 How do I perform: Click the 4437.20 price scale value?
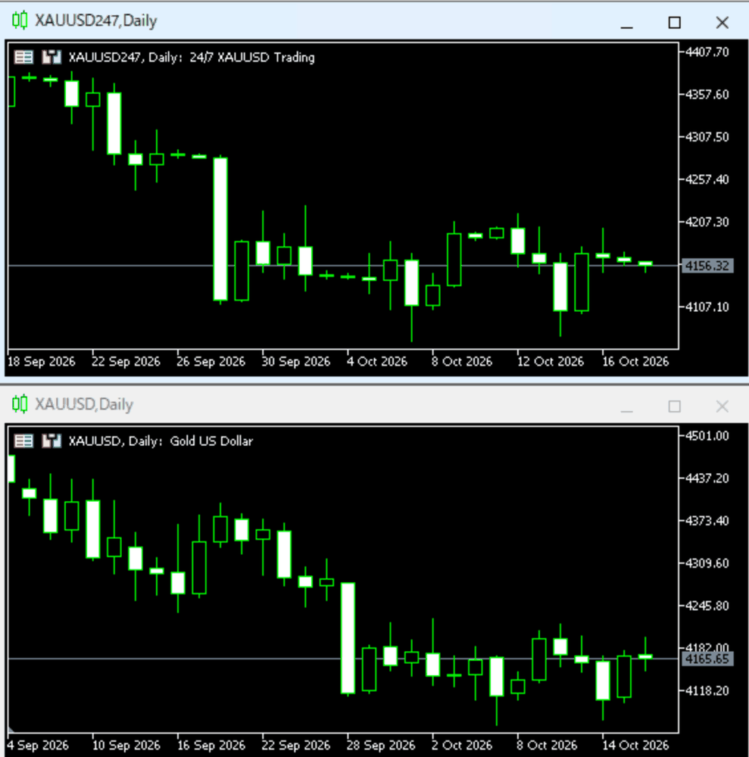coord(707,478)
